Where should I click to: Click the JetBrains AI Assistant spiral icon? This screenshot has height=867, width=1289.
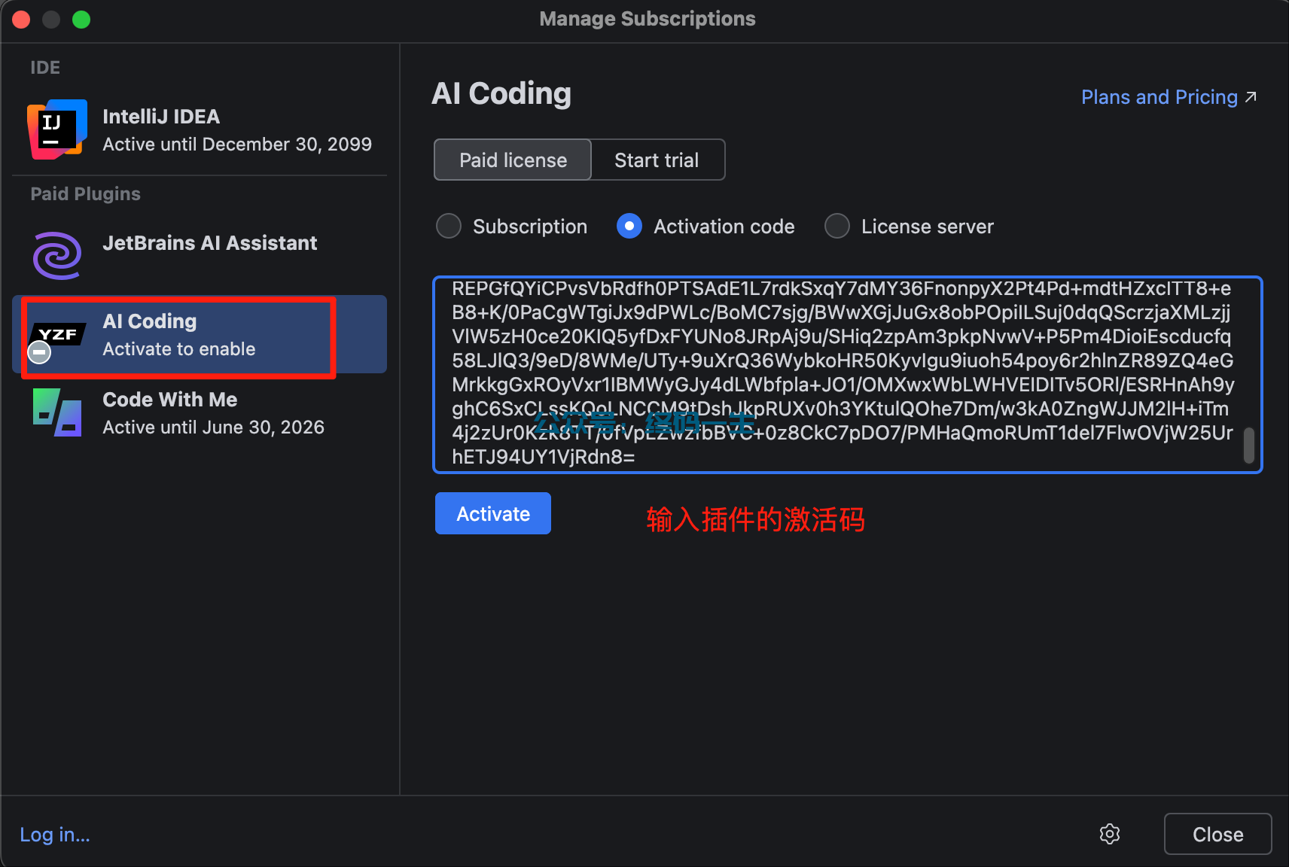point(57,255)
